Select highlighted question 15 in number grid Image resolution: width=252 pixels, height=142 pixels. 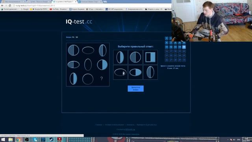[x=184, y=47]
